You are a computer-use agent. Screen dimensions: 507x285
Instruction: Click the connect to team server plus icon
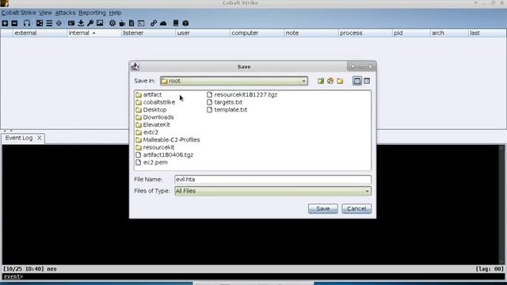(5, 23)
